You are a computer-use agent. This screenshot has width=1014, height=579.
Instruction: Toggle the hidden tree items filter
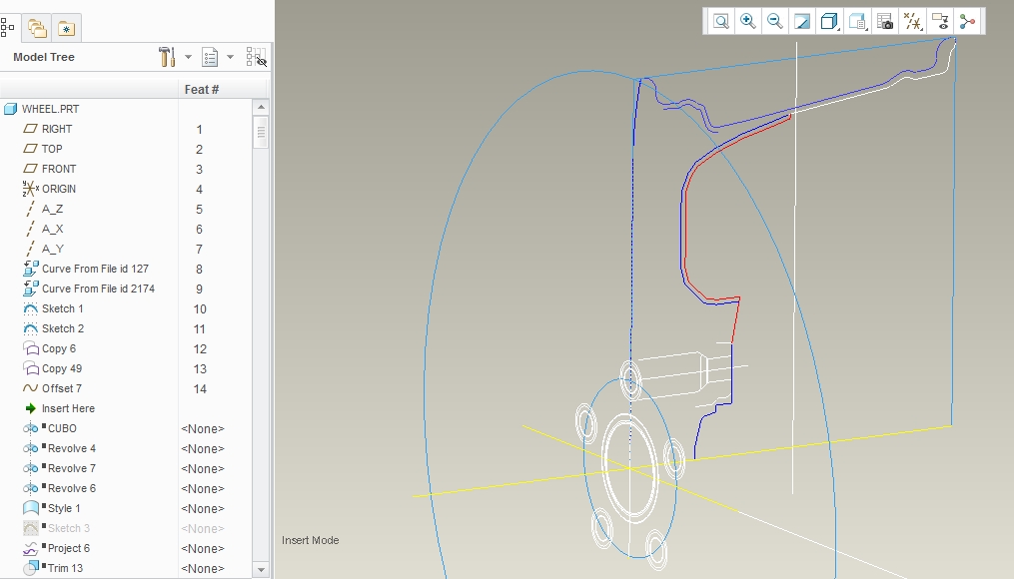tap(256, 57)
